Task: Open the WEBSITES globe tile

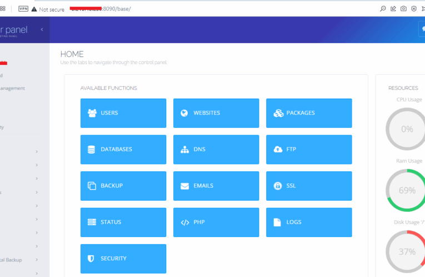Action: pyautogui.click(x=216, y=113)
